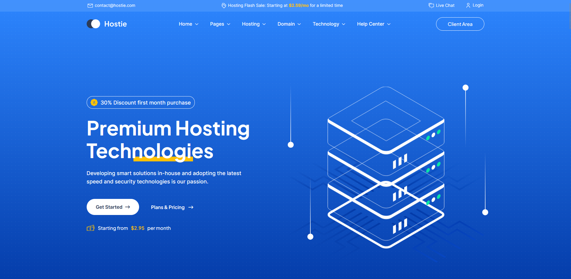Screen dimensions: 571x279
Task: Click the Hostie toggle-shaped logo
Action: [93, 24]
